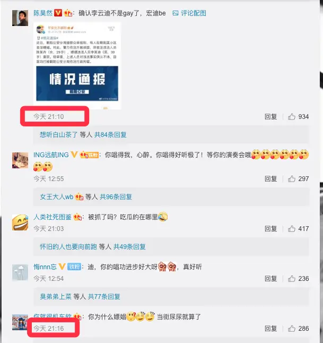Screen dimensions: 323x343
Task: Open 人类社死图鉴's laughing emoji avatar
Action: point(20,222)
